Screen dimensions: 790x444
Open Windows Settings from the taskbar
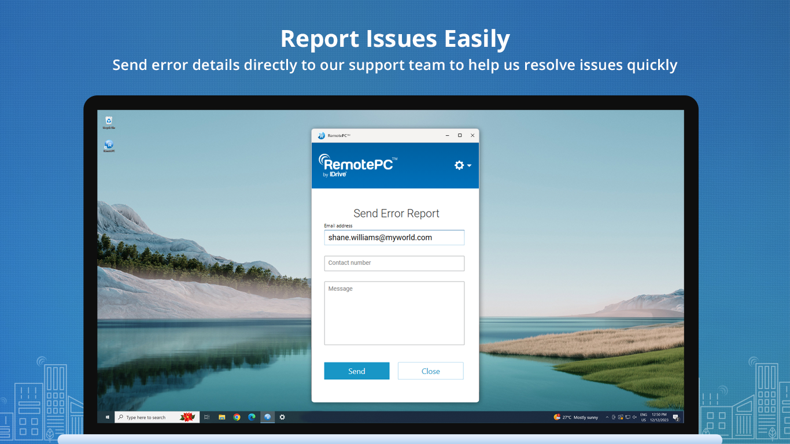coord(282,417)
